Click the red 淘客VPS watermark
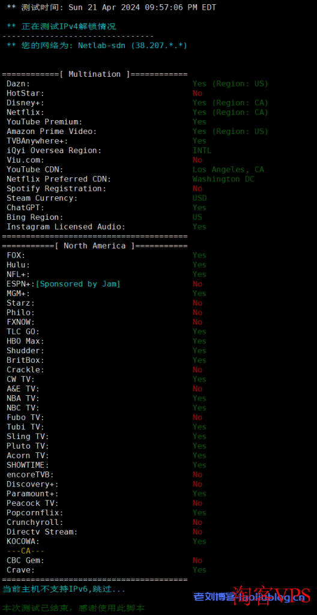Screen dimensions: 317x615 pos(271,598)
